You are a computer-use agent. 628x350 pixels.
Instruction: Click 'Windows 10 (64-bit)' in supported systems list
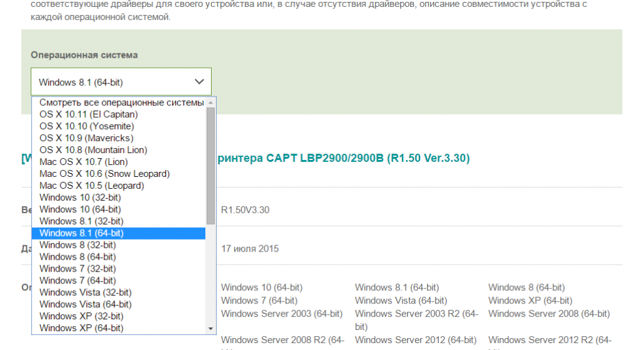(262, 288)
